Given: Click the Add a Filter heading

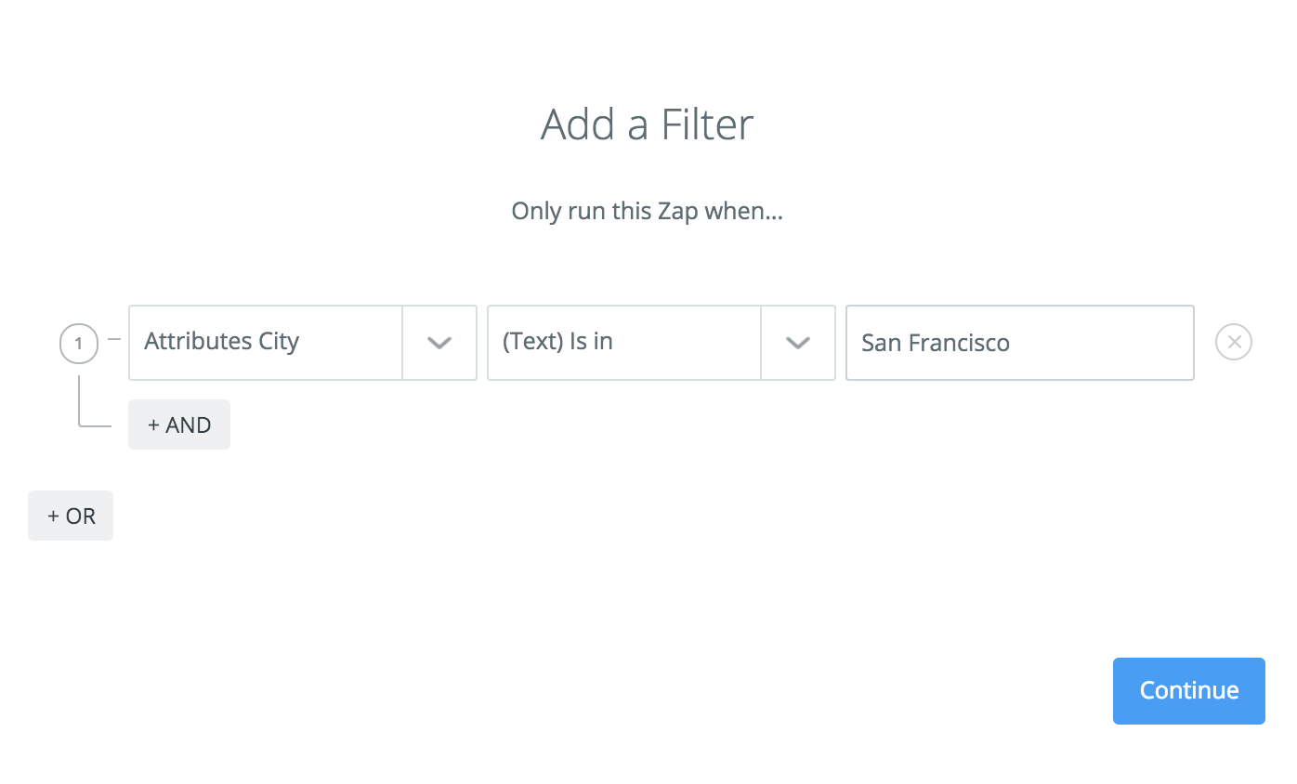Looking at the screenshot, I should pyautogui.click(x=648, y=124).
